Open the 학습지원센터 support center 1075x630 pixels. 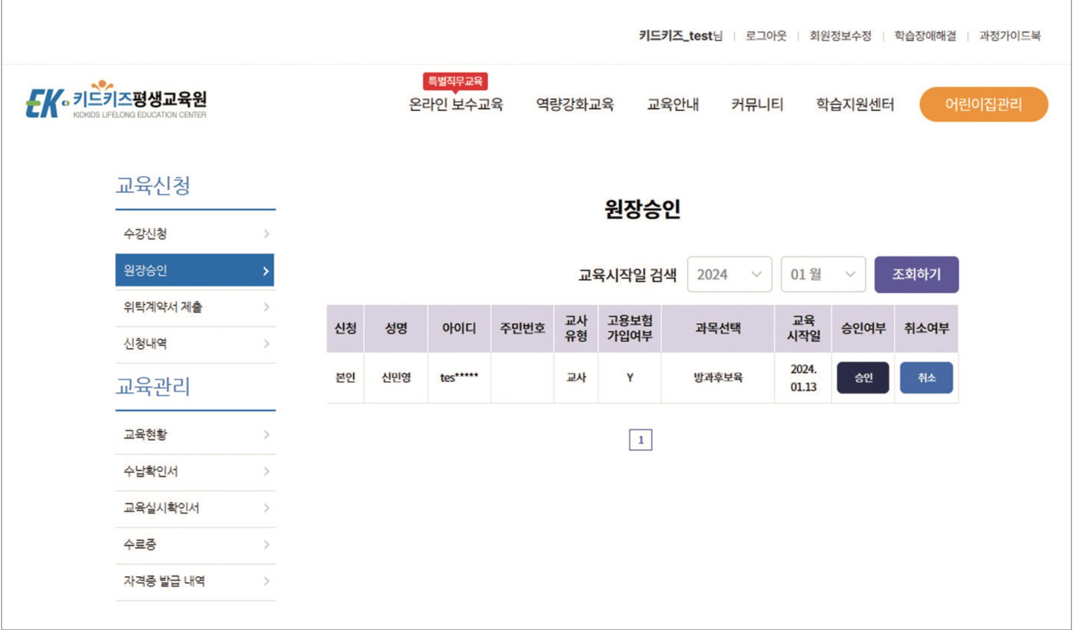855,104
